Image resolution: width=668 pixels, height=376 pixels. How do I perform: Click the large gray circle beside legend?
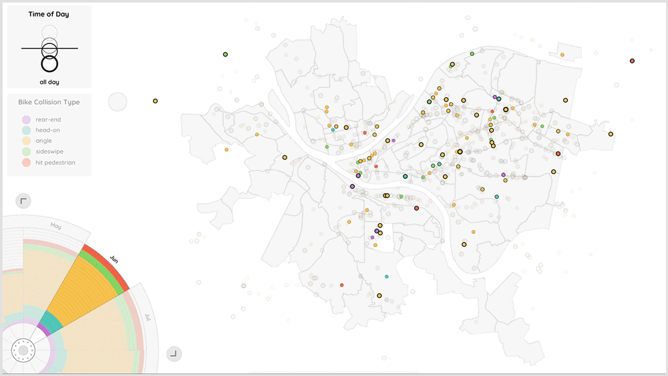coord(118,102)
